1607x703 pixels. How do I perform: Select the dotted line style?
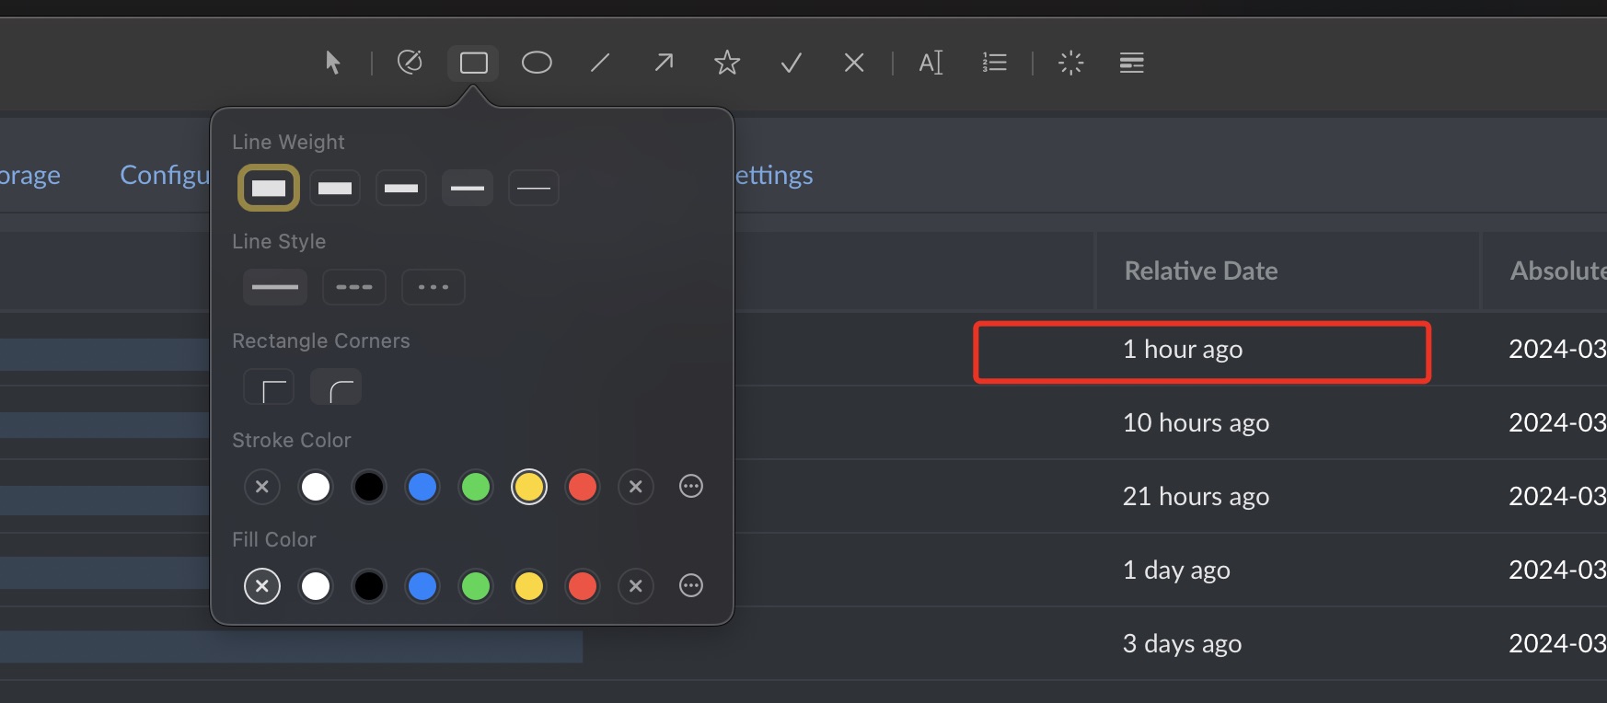(434, 287)
